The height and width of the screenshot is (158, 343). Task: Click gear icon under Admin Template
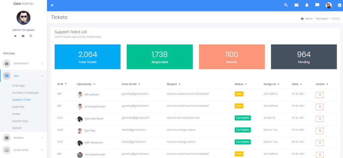15,36
